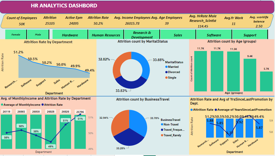Select the Female gender slicer
The width and height of the screenshot is (275, 156).
click(x=16, y=35)
